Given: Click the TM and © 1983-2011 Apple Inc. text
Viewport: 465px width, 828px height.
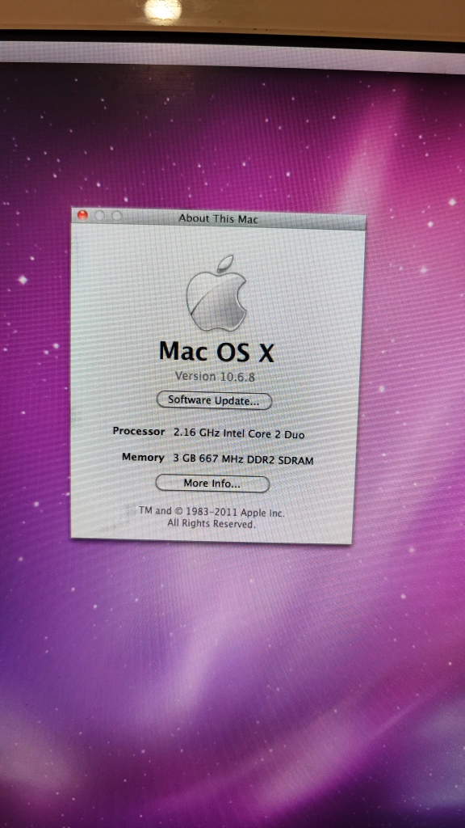Looking at the screenshot, I should (212, 512).
